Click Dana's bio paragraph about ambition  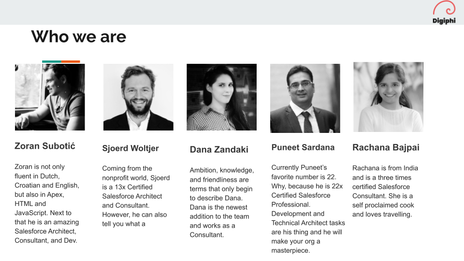(221, 203)
